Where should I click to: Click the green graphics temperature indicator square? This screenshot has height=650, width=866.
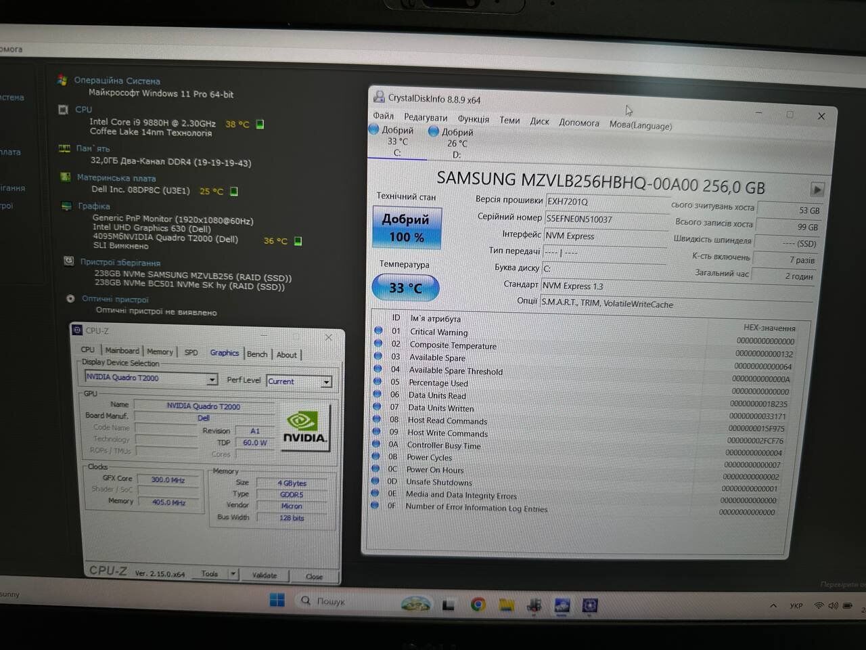coord(298,240)
